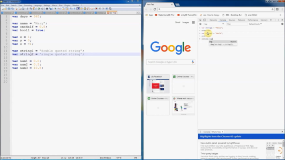
Task: Close the What's New drawer tab
Action: coord(223,132)
